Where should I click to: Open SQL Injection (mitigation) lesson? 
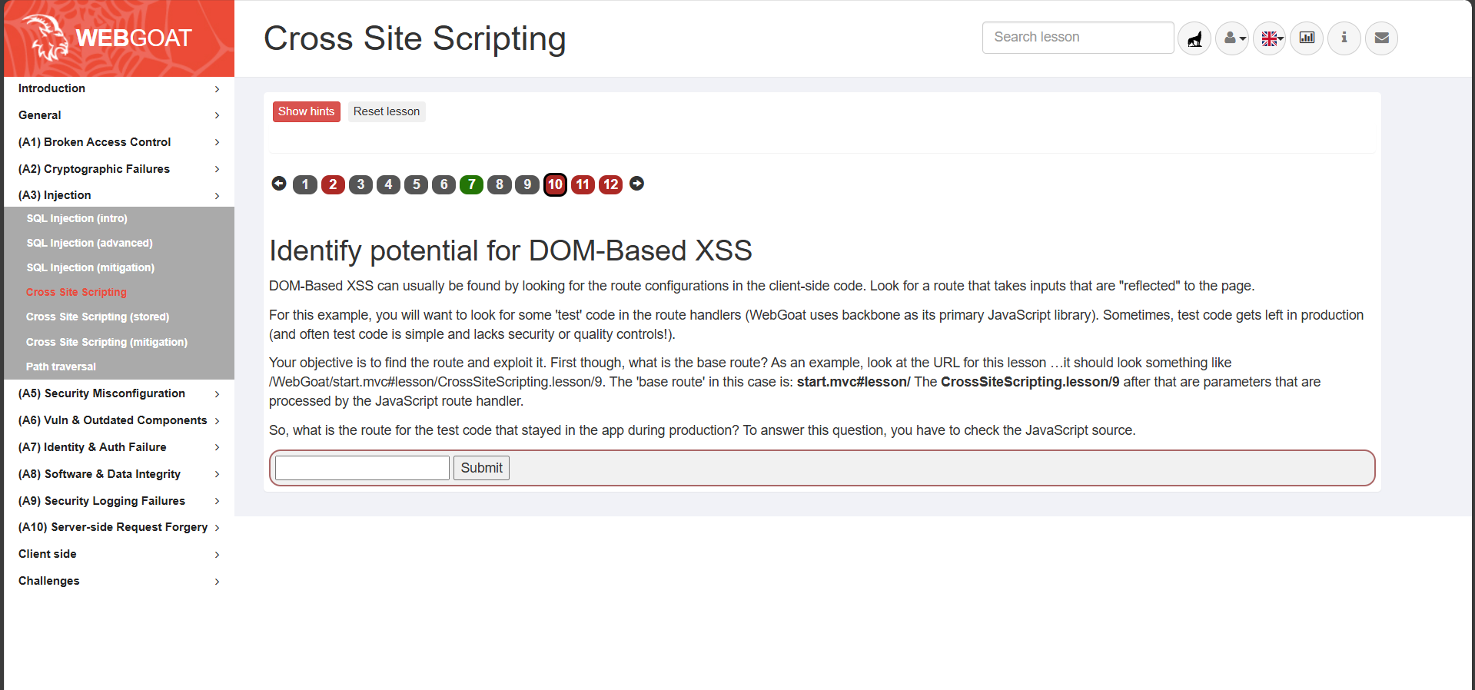click(x=90, y=267)
